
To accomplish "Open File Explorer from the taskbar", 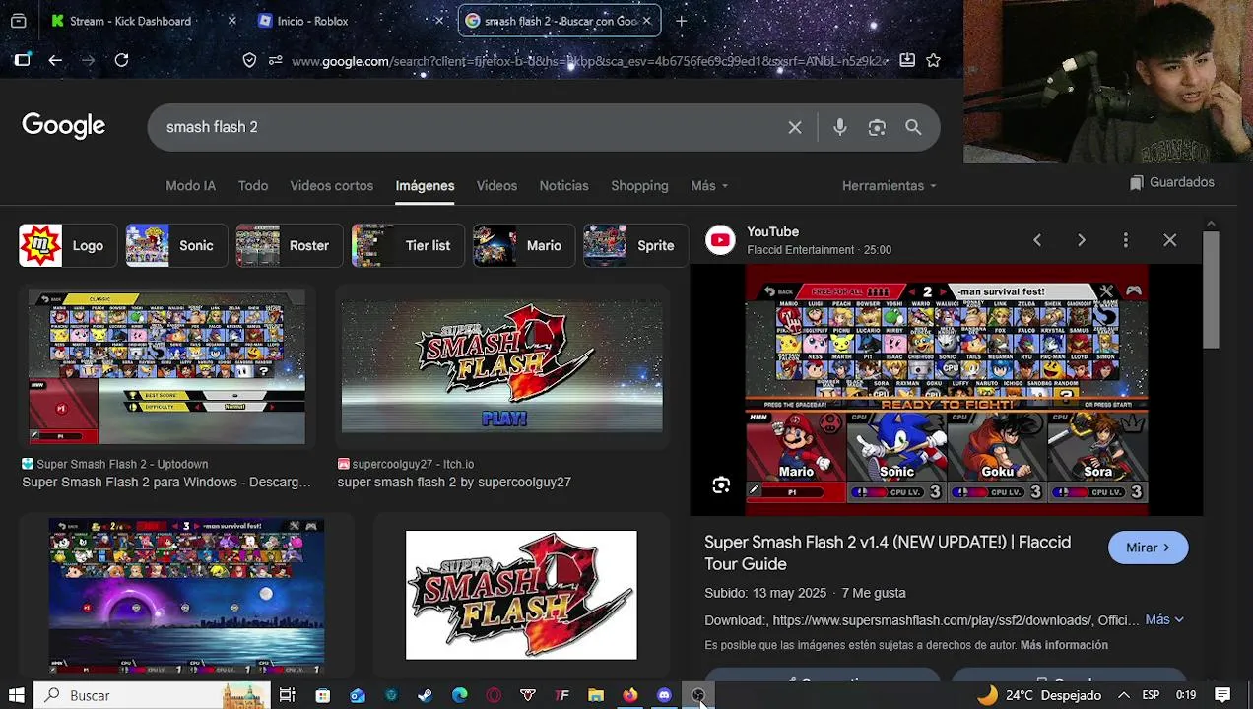I will point(596,695).
